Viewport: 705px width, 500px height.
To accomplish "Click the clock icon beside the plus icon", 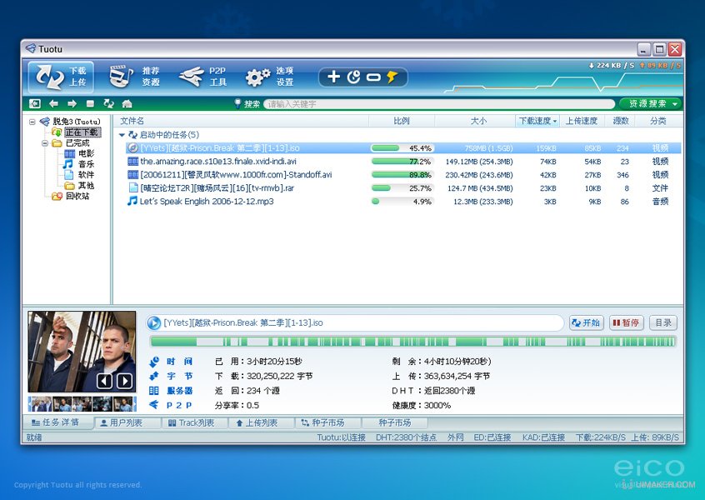I will (x=354, y=77).
